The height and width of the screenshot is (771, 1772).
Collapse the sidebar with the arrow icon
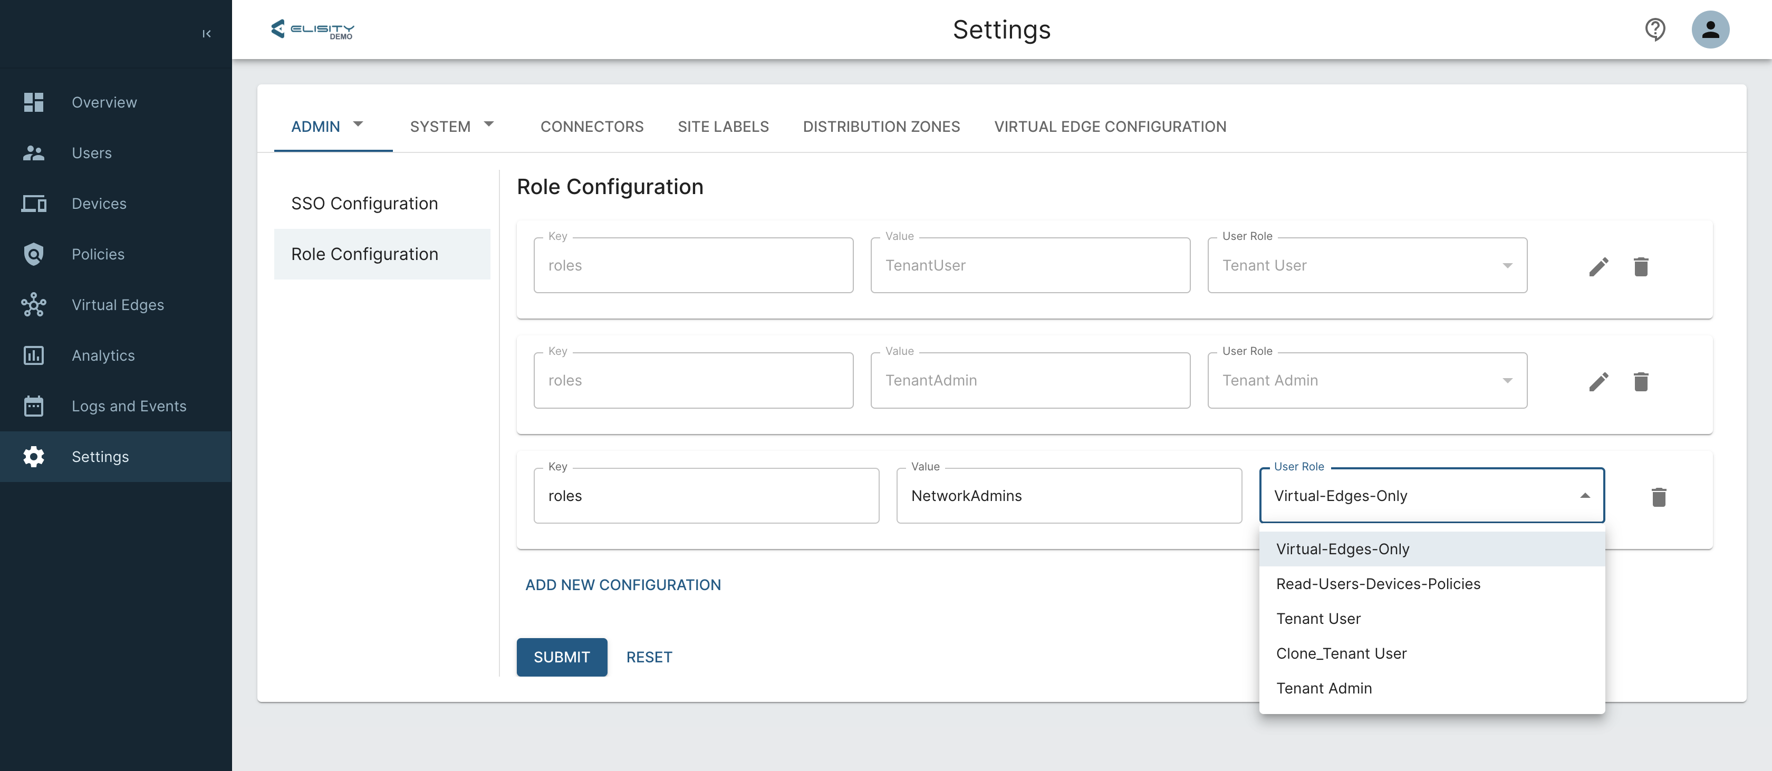tap(206, 34)
